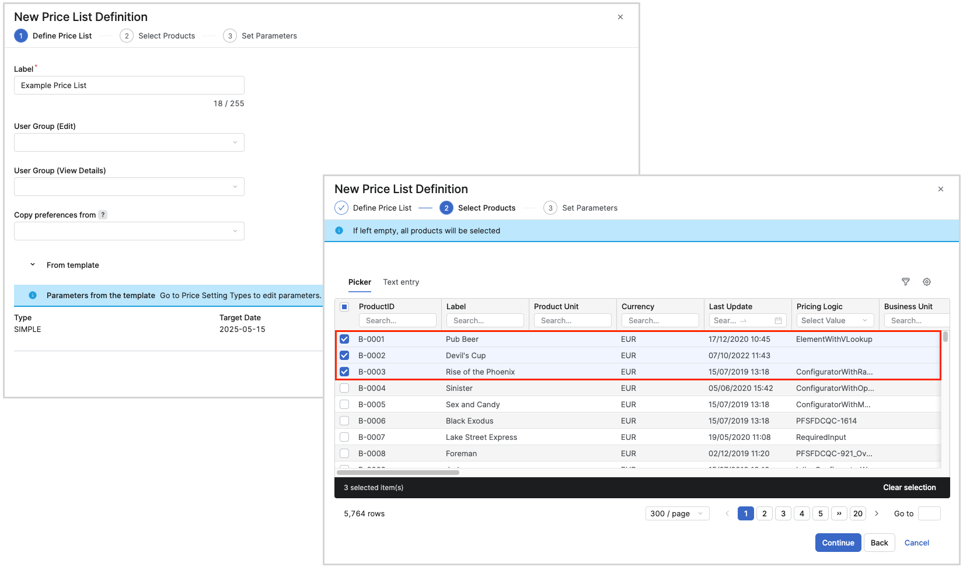Screen dimensions: 963x570
Task: Open table column settings gear icon
Action: point(926,282)
